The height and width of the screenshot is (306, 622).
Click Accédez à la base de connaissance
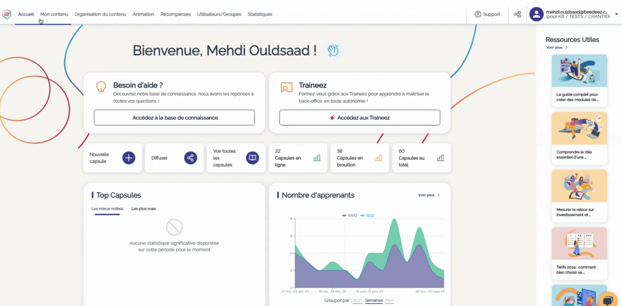(x=174, y=118)
